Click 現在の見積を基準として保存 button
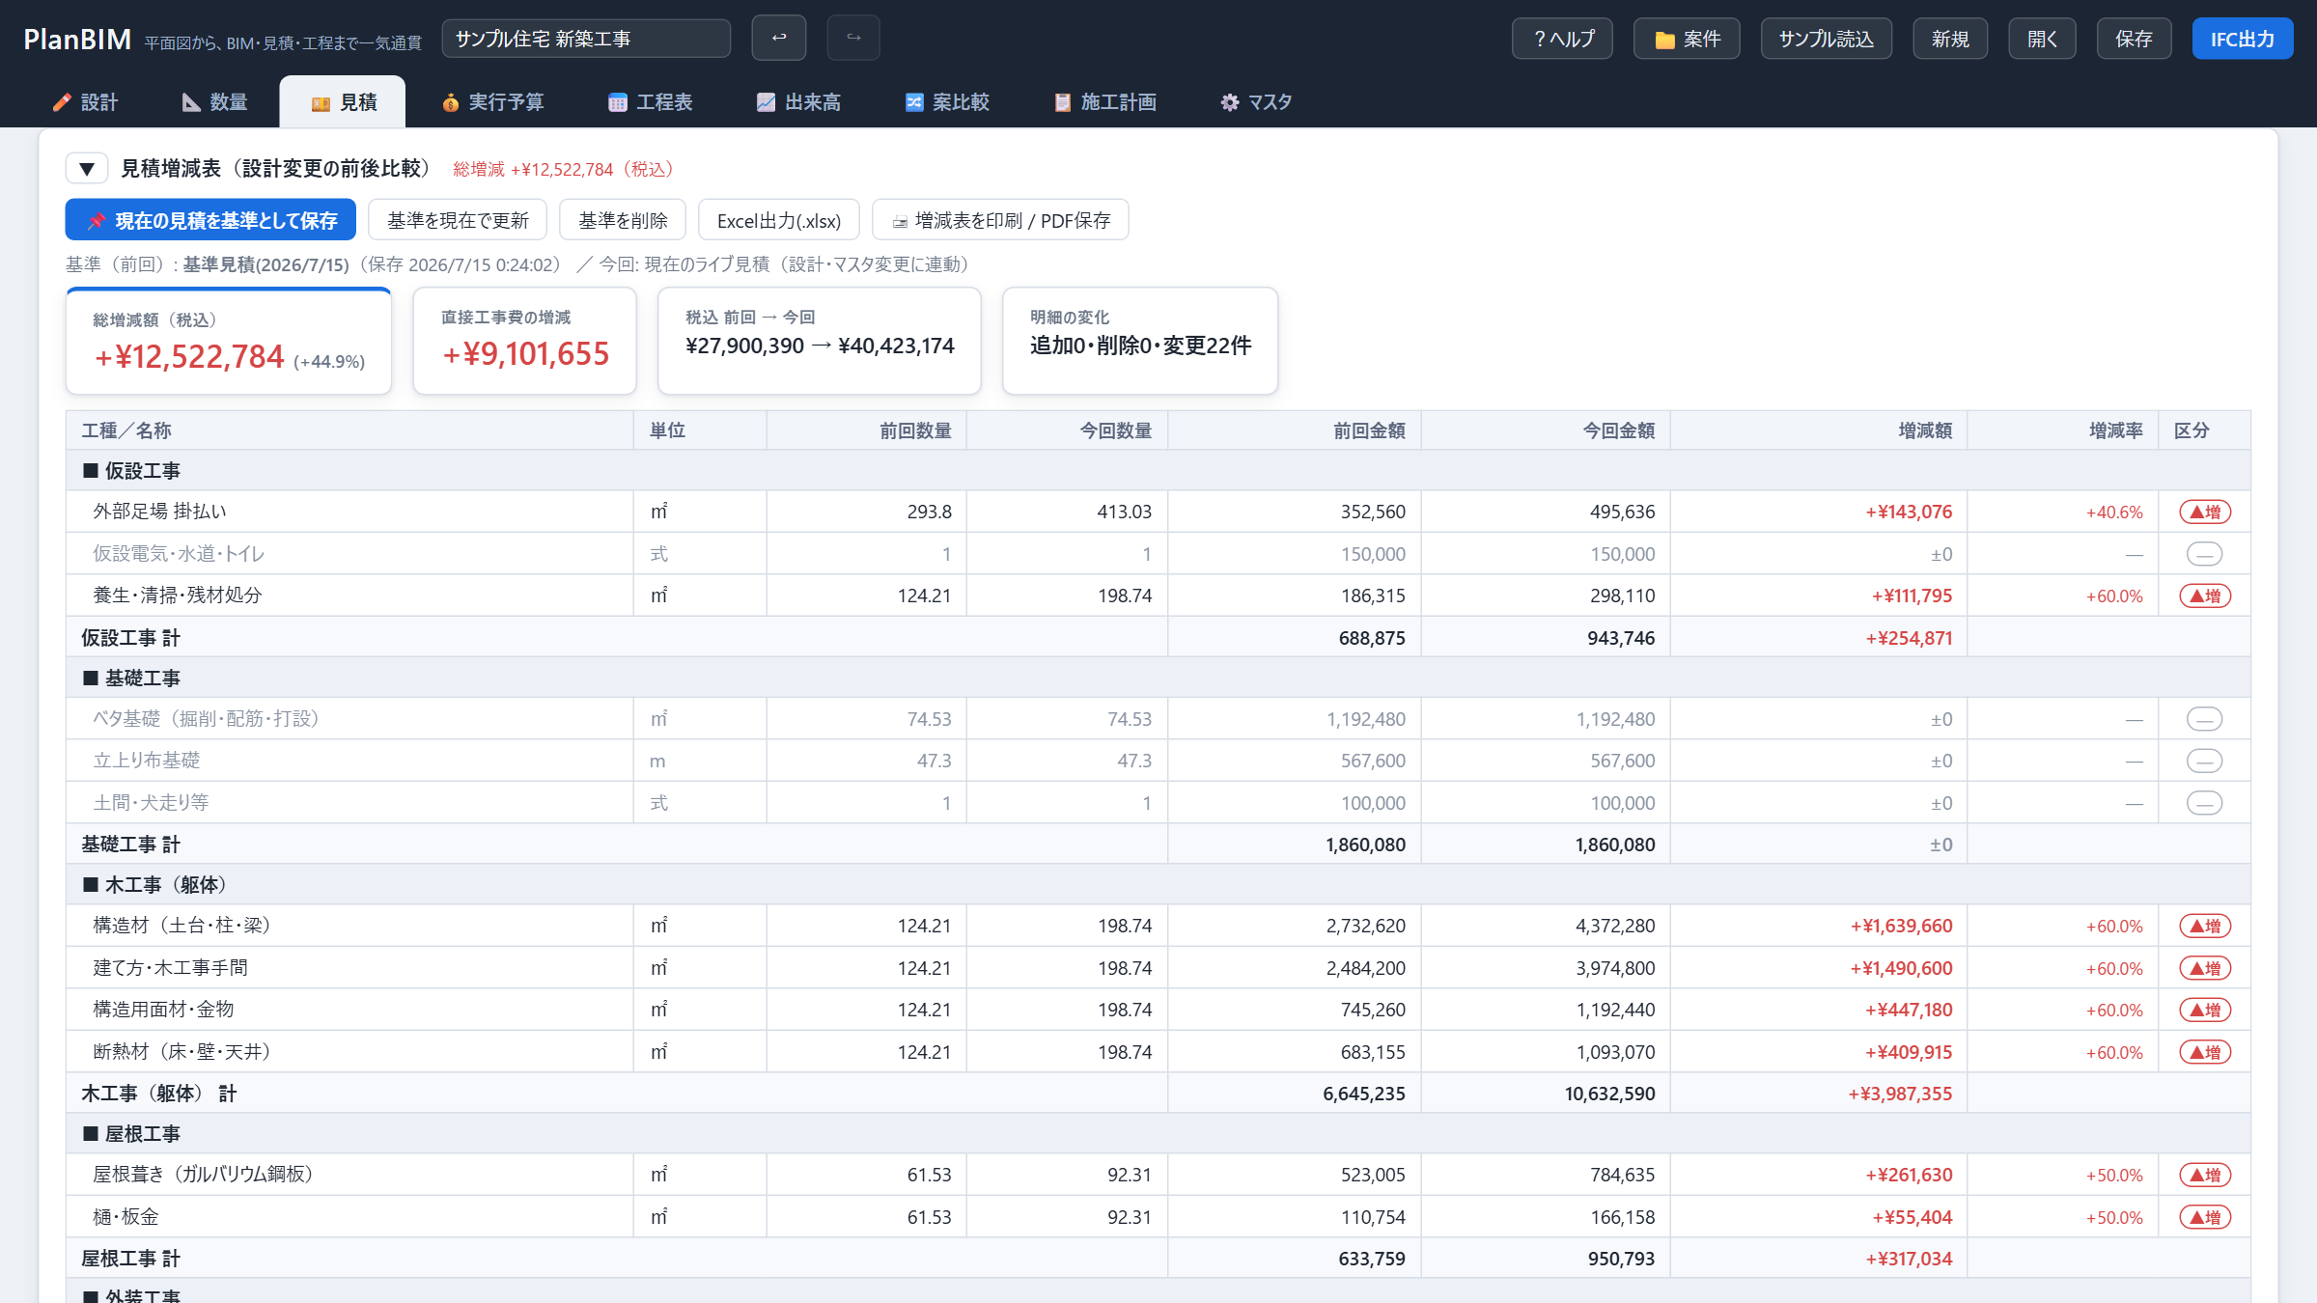 [x=210, y=220]
